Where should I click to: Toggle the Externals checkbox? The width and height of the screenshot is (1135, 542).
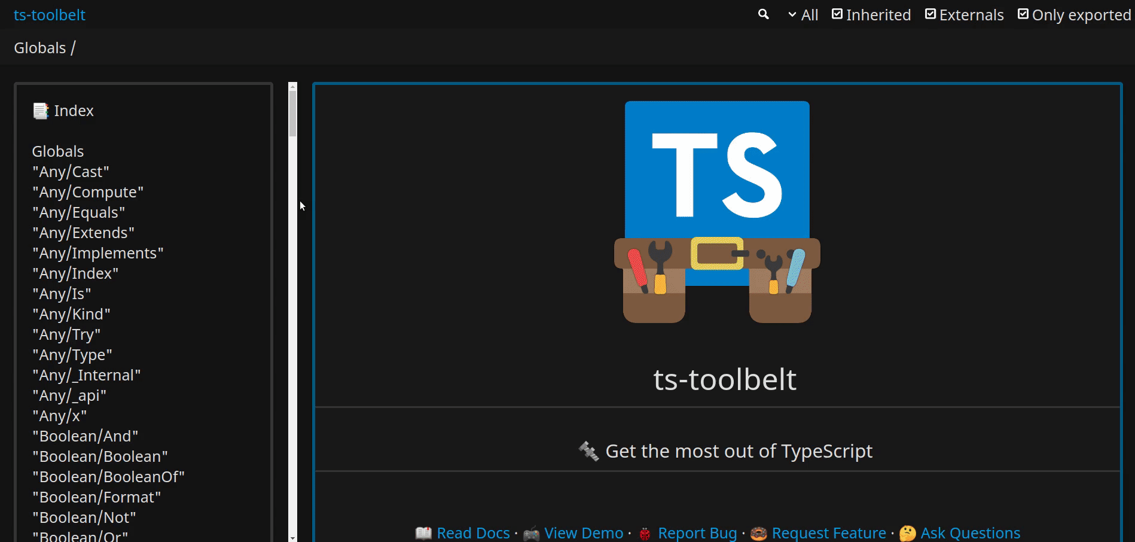[x=930, y=14]
